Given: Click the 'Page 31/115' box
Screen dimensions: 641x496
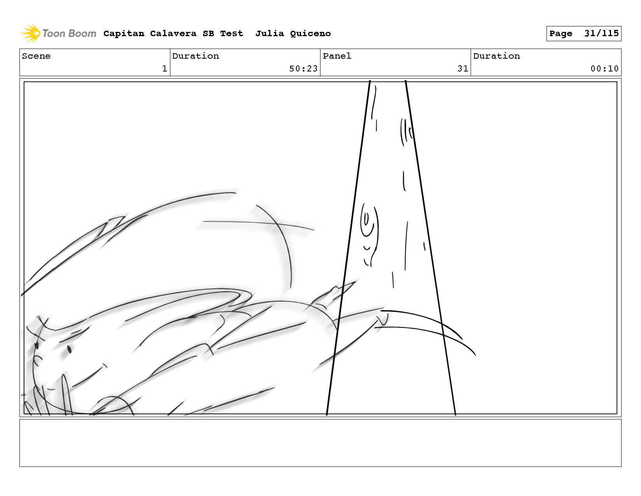Looking at the screenshot, I should [583, 34].
